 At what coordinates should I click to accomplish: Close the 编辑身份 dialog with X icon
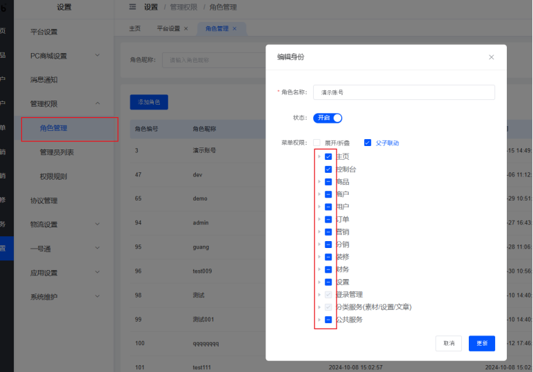491,57
